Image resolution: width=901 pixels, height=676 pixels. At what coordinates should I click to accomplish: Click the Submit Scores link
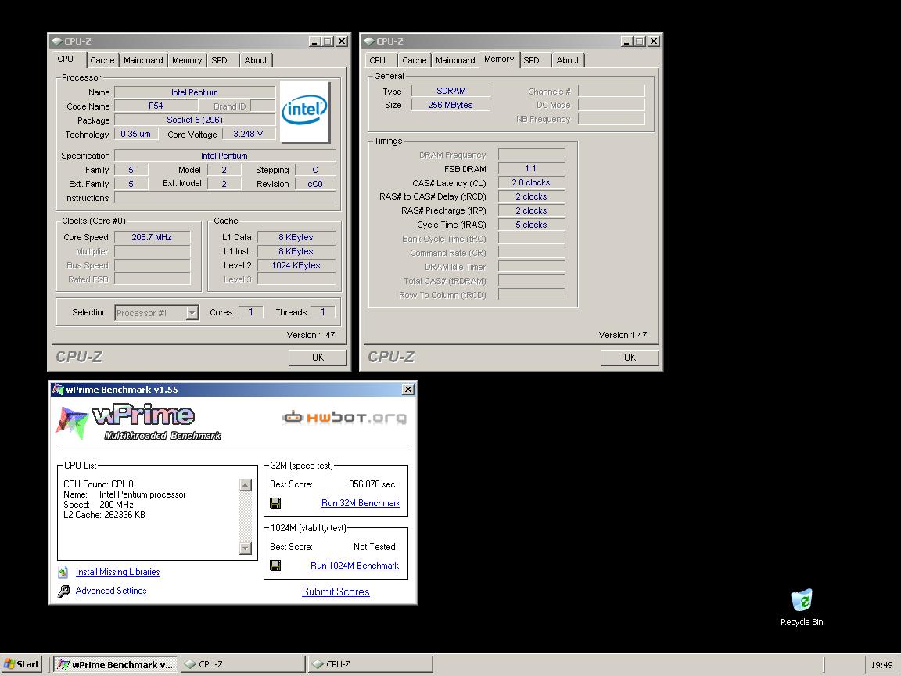tap(336, 592)
